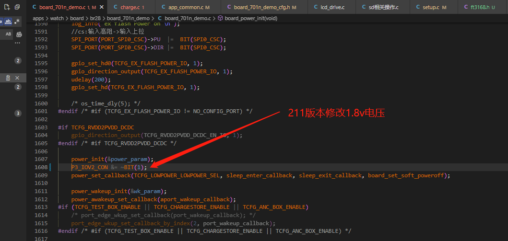The height and width of the screenshot is (241, 508).
Task: Click the 'board' breadcrumb
Action: 77,18
